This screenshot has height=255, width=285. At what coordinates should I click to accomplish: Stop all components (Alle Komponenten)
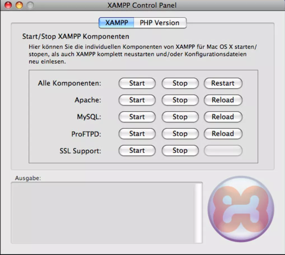point(180,83)
